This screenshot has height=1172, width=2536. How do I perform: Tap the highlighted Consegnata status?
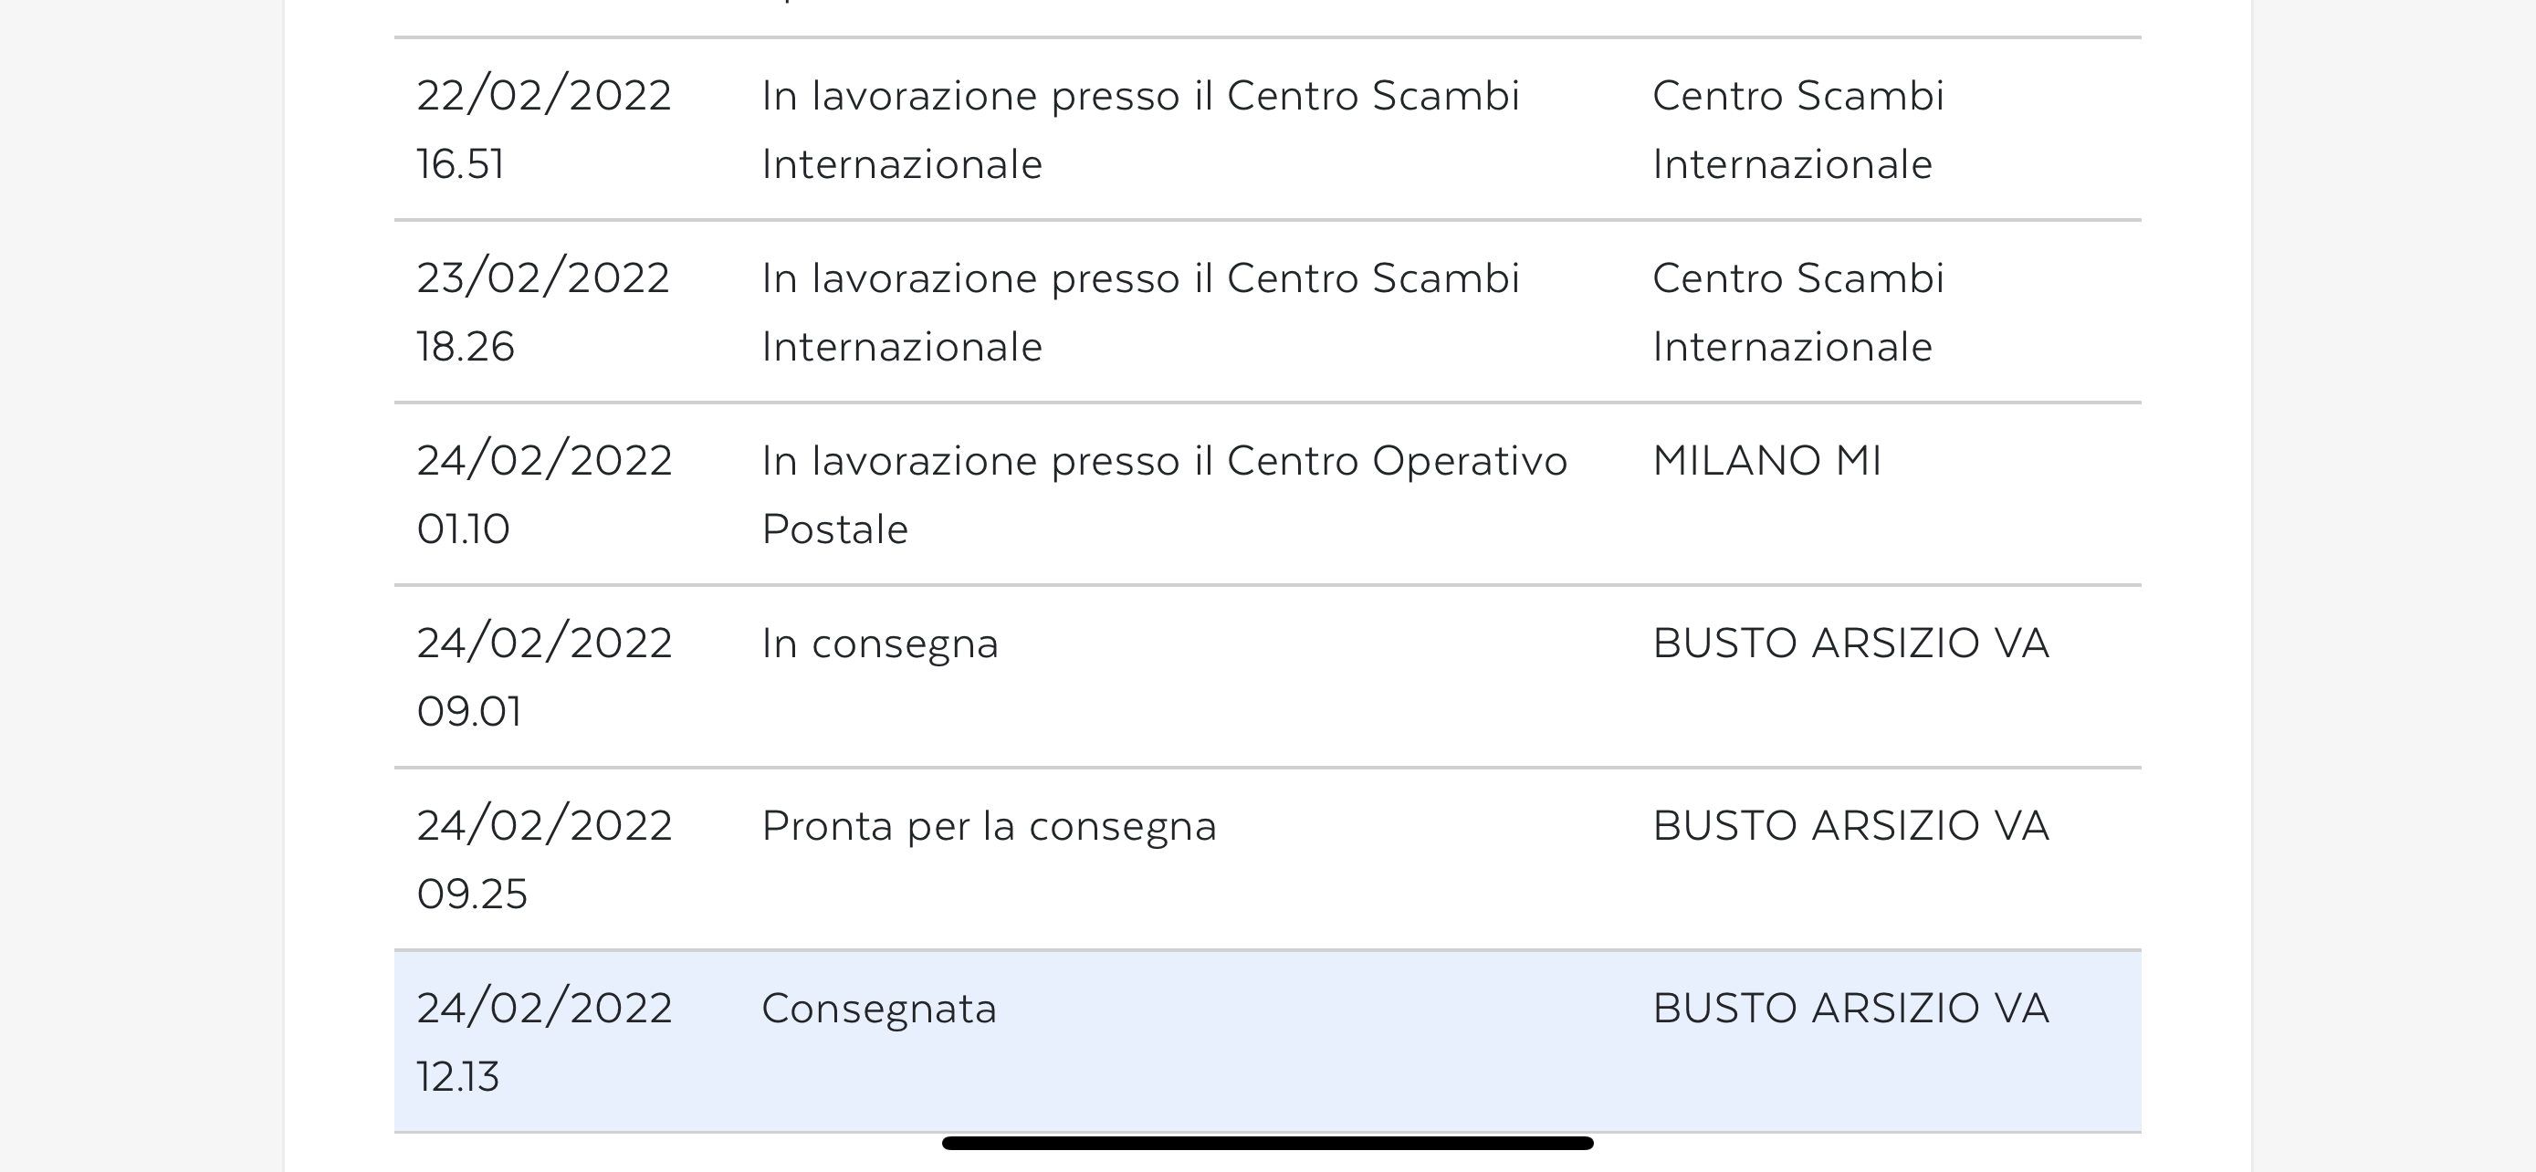pyautogui.click(x=878, y=1009)
